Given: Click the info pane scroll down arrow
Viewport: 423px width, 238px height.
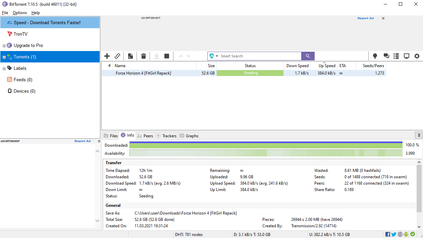Looking at the screenshot, I should click(419, 227).
